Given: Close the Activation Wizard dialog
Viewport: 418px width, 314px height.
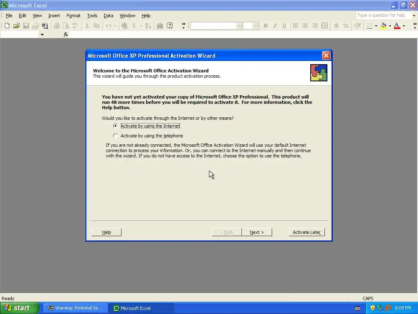Looking at the screenshot, I should [326, 55].
